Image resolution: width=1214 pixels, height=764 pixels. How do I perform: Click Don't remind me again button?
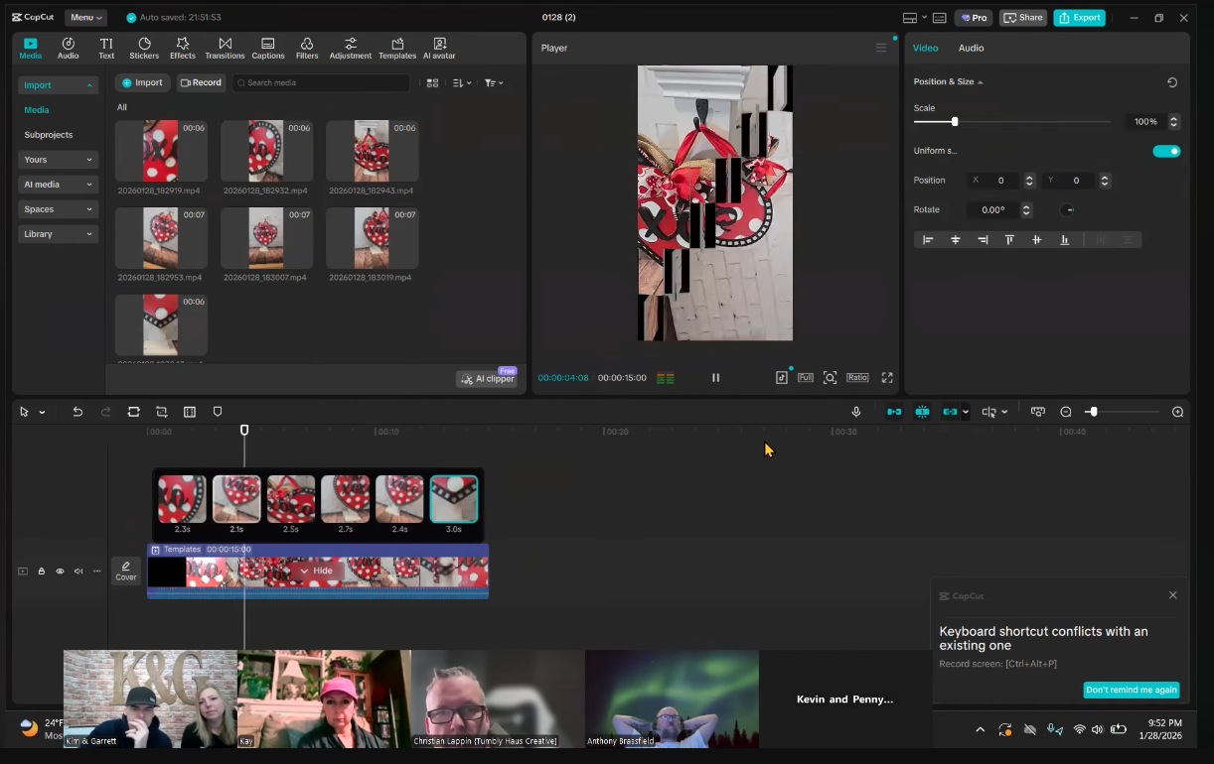[x=1132, y=690]
